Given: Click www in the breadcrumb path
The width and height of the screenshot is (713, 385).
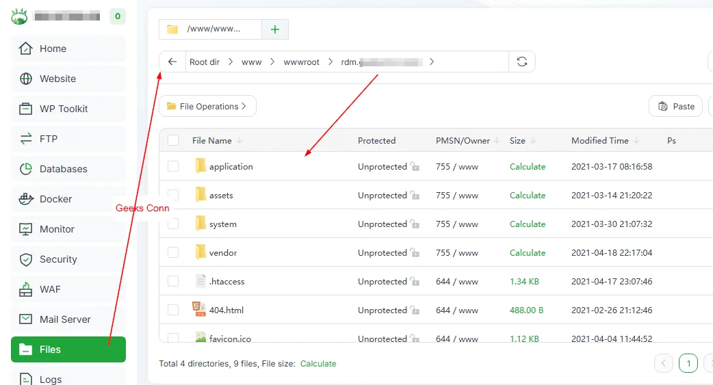Looking at the screenshot, I should click(251, 62).
